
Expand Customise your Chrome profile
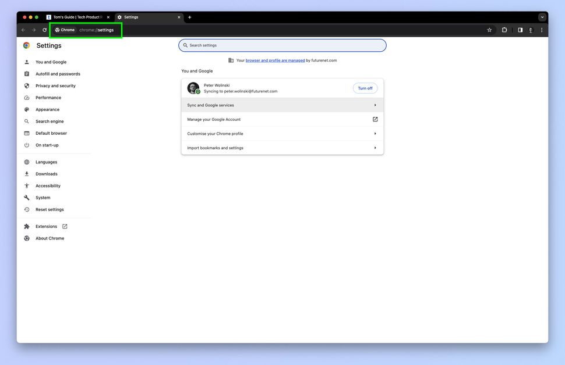point(282,133)
